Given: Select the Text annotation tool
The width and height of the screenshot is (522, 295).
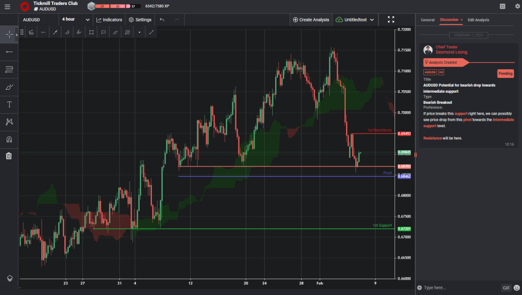Looking at the screenshot, I should 9,104.
